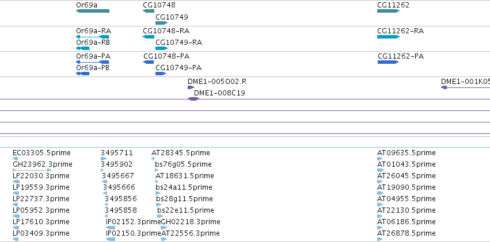Viewport: 490px width, 242px height.
Task: Select the IP02150.3prime EST glyph
Action: click(x=111, y=239)
